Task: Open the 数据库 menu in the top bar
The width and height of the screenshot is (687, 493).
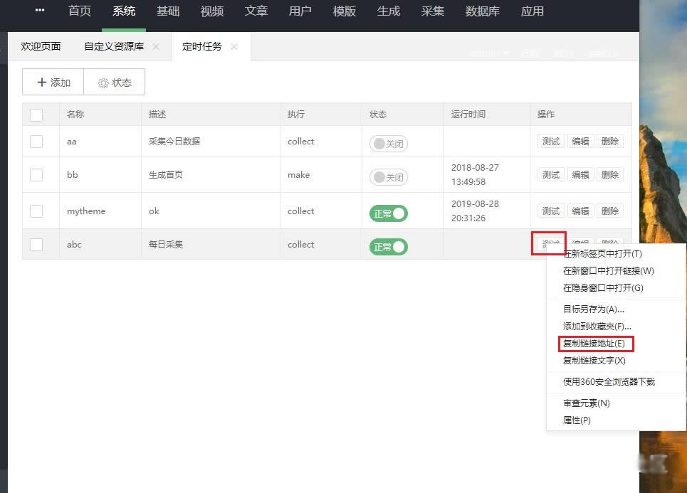Action: [x=482, y=11]
